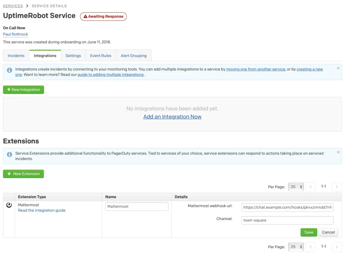
Task: Switch to the Alert Grouping tab
Action: click(134, 56)
